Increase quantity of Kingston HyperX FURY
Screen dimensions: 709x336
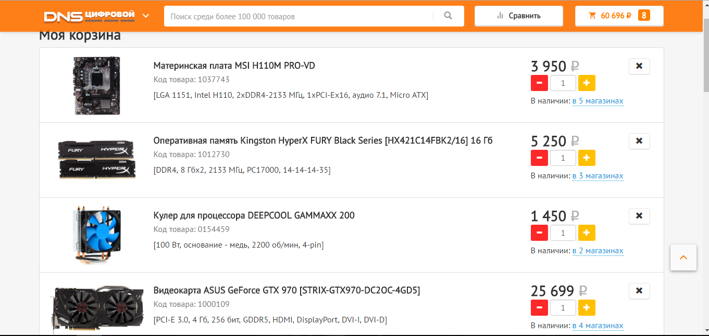point(587,158)
